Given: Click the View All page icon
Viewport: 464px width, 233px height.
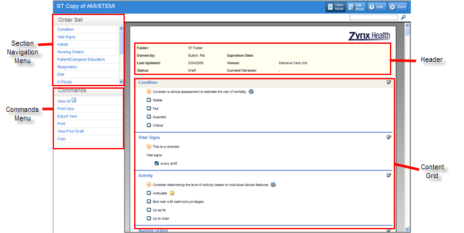Looking at the screenshot, I should click(x=74, y=101).
